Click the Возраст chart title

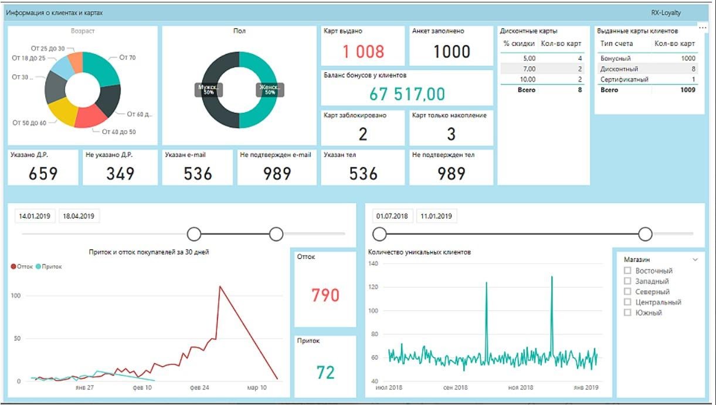(x=83, y=31)
